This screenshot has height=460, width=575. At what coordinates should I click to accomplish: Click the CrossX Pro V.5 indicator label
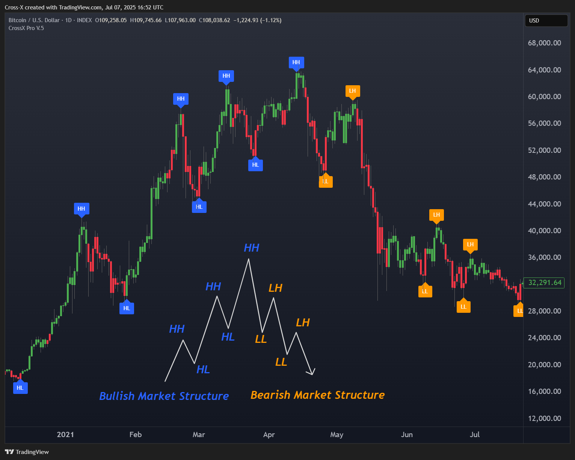pyautogui.click(x=26, y=28)
